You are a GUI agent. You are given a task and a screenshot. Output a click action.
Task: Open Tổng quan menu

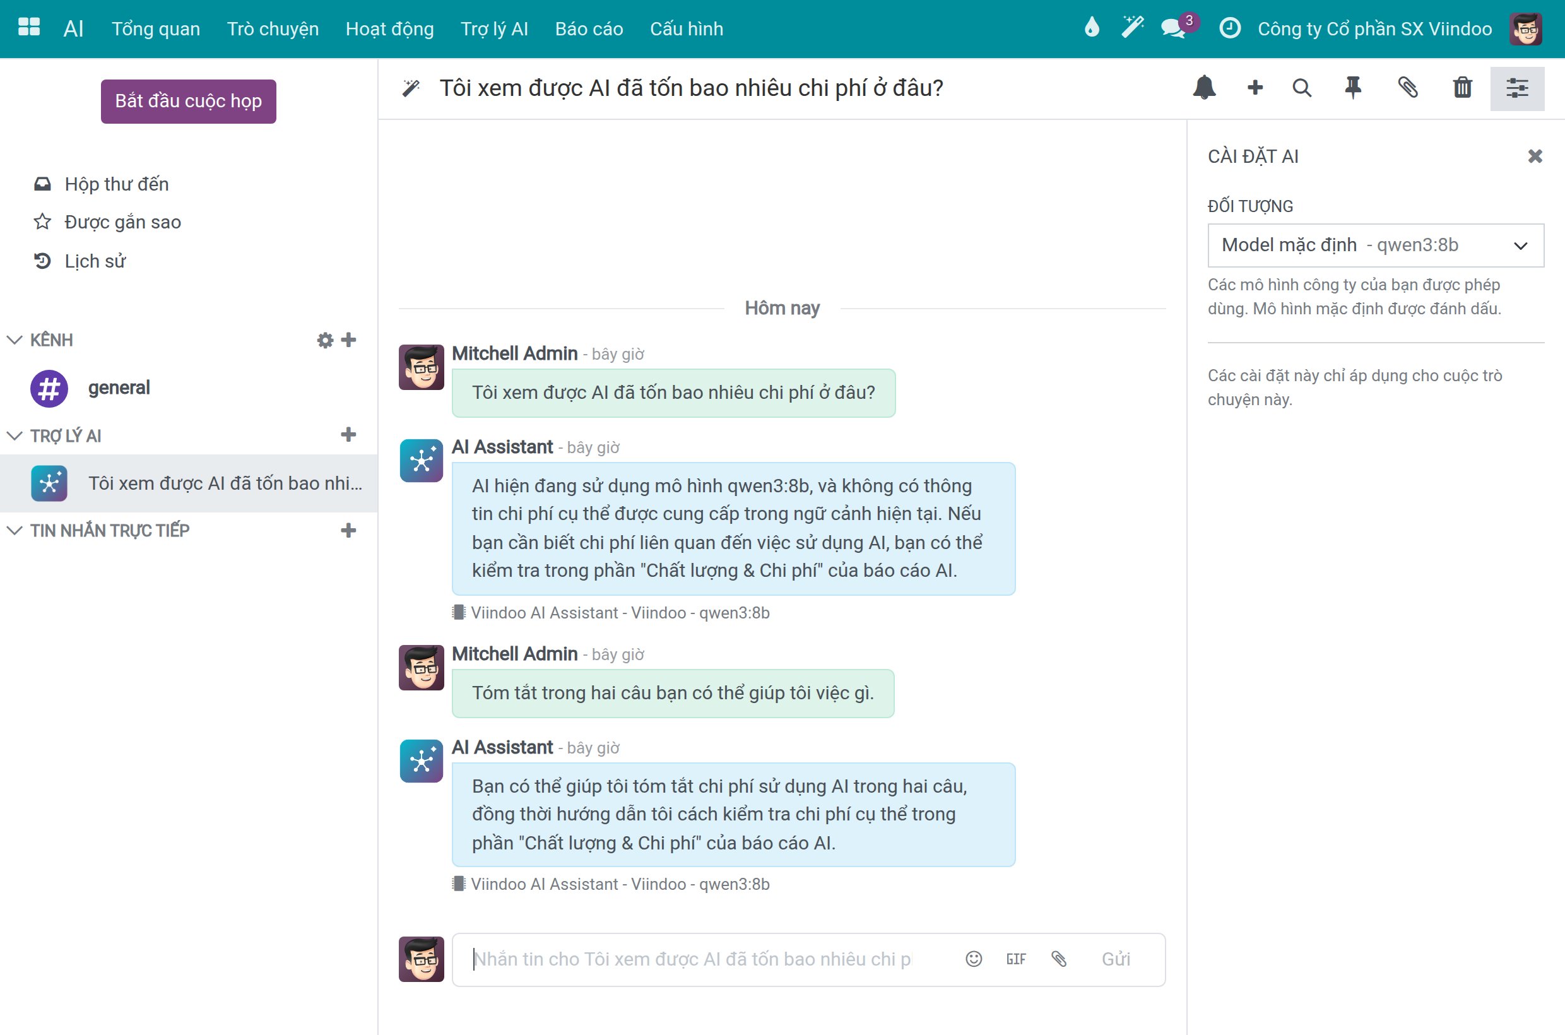tap(156, 29)
